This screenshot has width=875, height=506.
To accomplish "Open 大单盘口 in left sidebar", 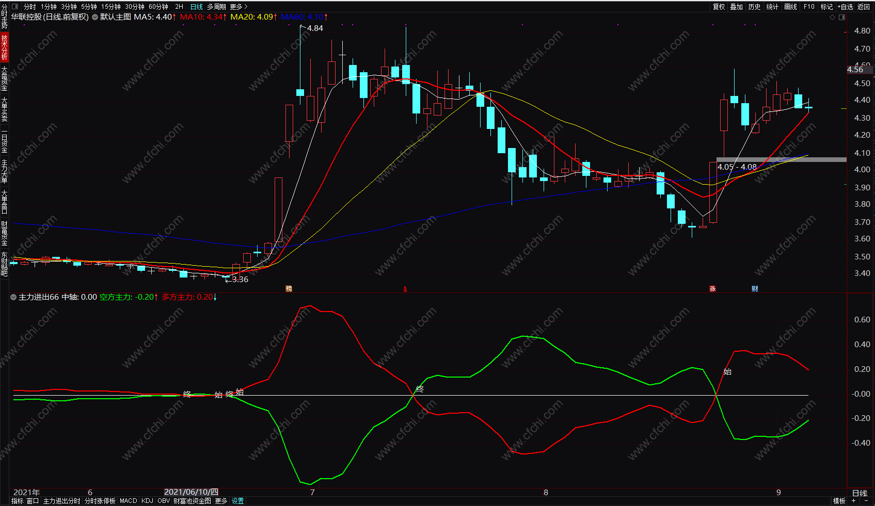I will point(4,202).
